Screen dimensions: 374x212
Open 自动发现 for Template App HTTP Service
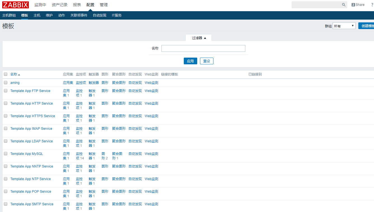(x=135, y=103)
